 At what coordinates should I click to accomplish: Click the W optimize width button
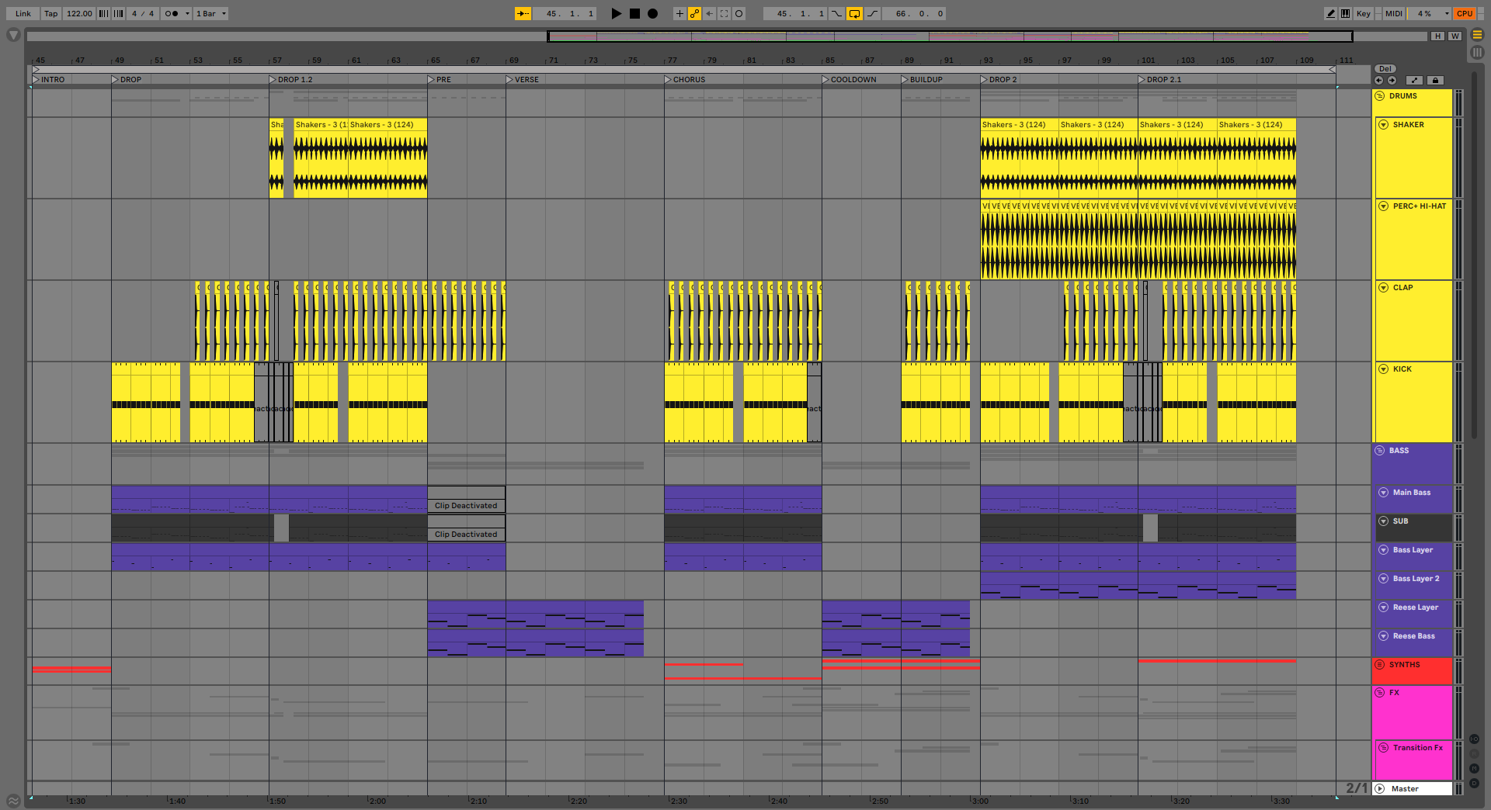pos(1455,36)
